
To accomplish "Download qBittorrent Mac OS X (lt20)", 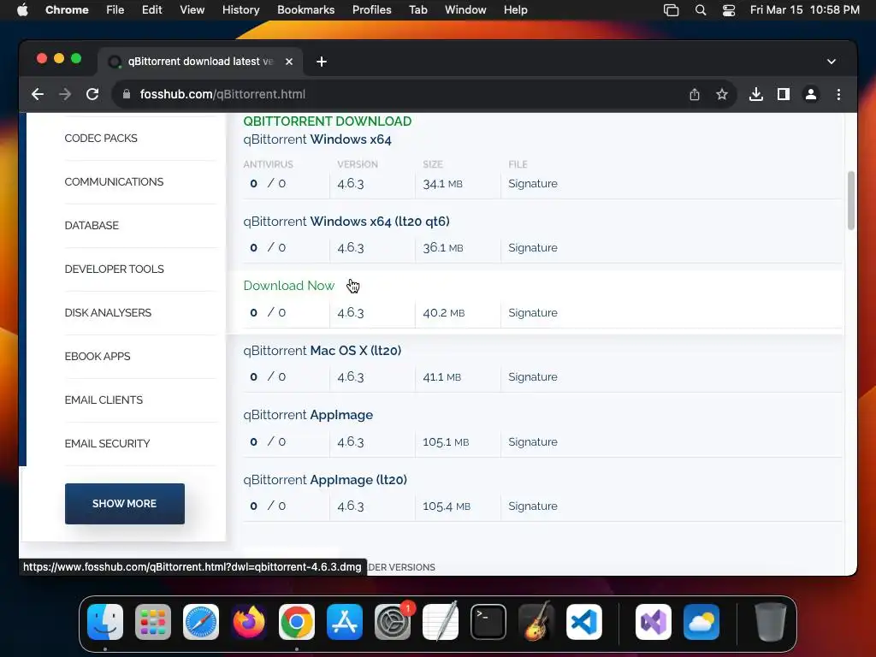I will pyautogui.click(x=323, y=350).
